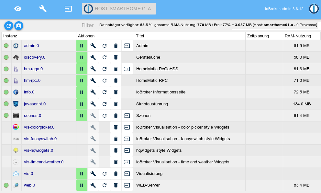Delete the admin.0 instance
Screen dimensions: 321x193
116,46
